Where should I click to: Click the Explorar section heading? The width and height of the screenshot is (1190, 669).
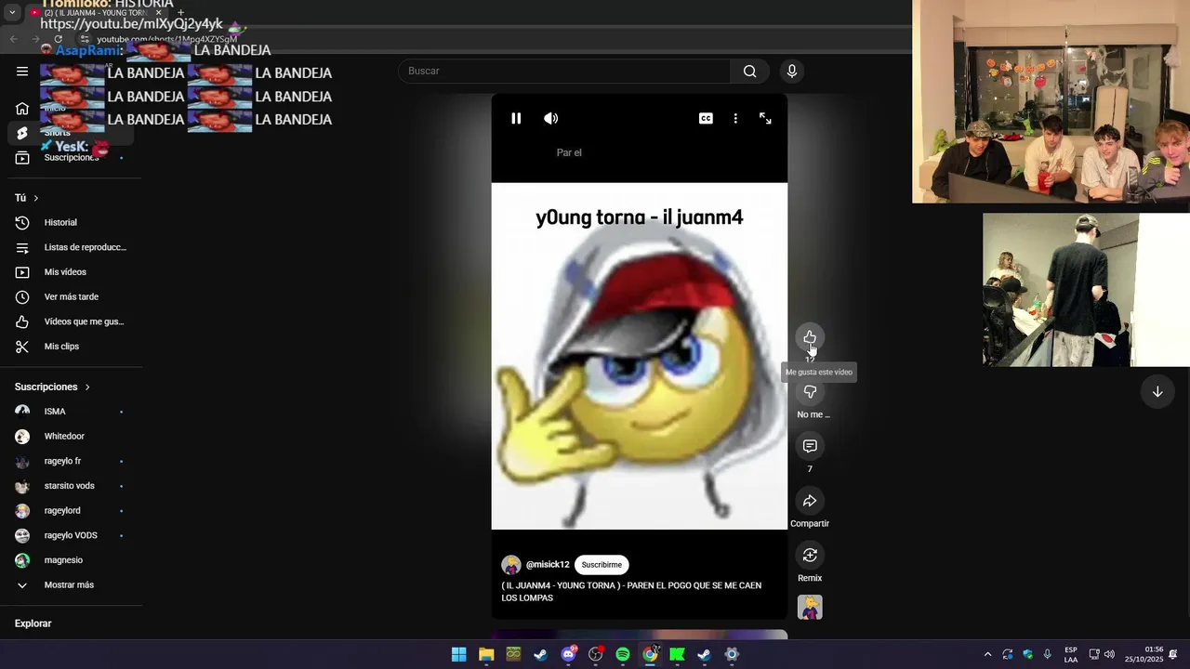point(33,623)
